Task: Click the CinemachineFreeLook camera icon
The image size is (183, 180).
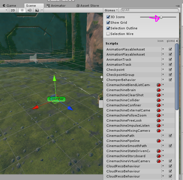Action: pos(159,120)
